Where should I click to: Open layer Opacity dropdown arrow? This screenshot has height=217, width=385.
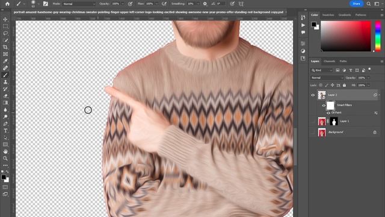point(368,78)
